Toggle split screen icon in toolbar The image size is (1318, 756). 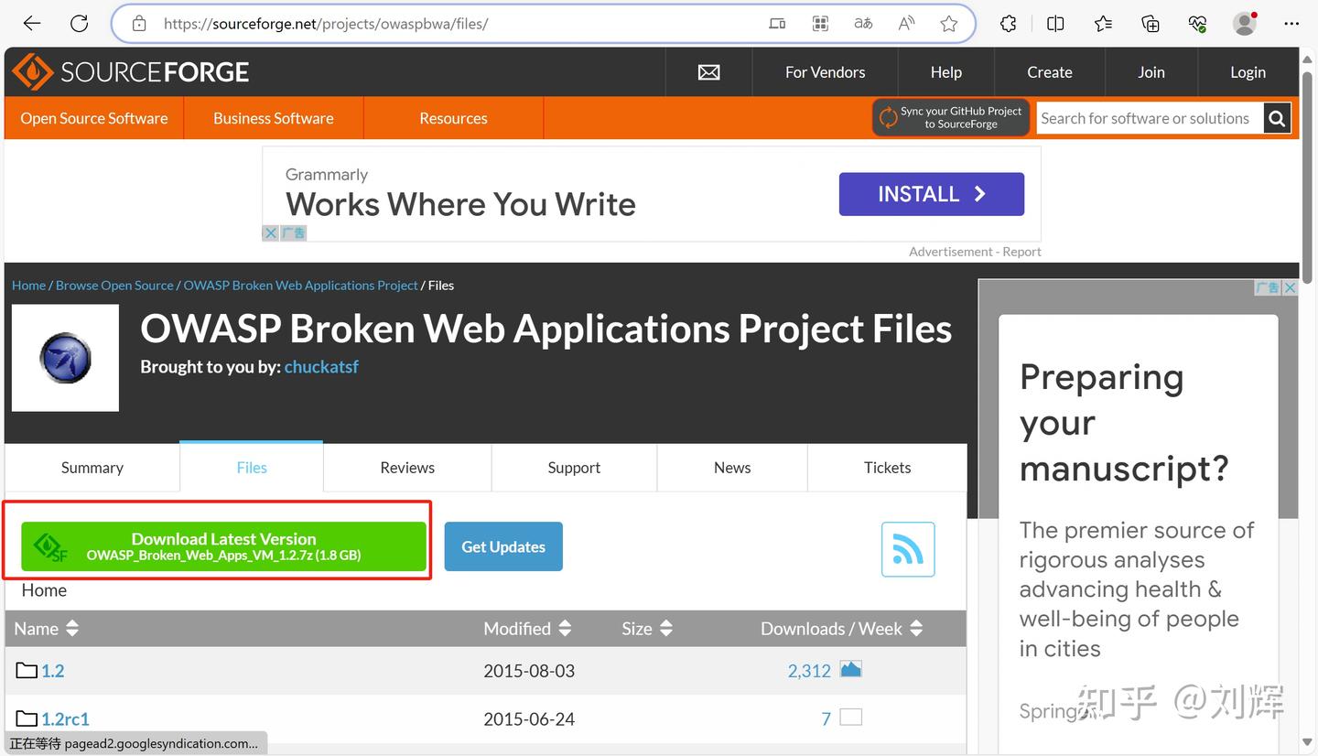tap(1055, 24)
